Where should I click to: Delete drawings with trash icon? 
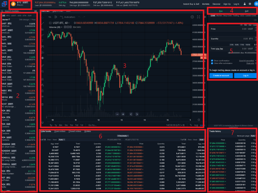43,104
